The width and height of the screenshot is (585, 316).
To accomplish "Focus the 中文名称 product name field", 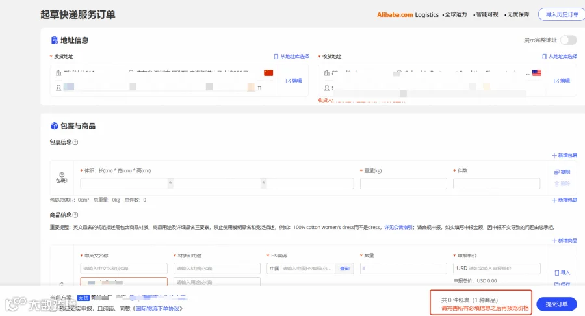I will pos(124,269).
